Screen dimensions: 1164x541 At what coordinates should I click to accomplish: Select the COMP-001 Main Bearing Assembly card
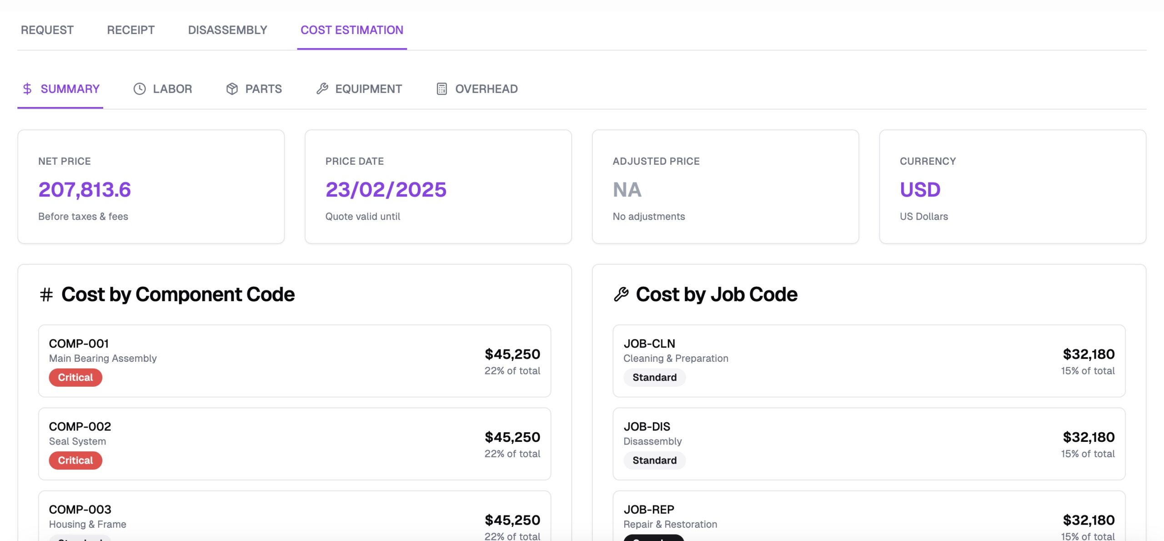click(x=295, y=361)
